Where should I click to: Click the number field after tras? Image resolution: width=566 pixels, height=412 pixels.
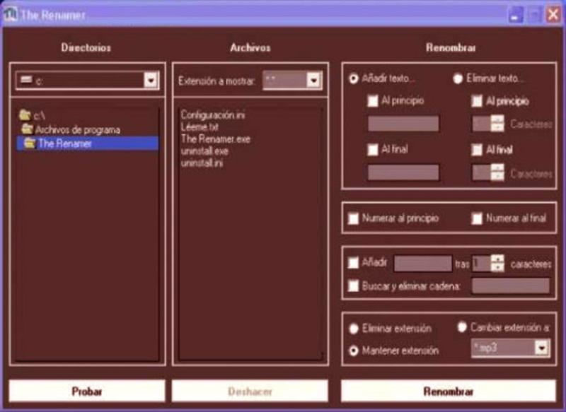pyautogui.click(x=482, y=264)
